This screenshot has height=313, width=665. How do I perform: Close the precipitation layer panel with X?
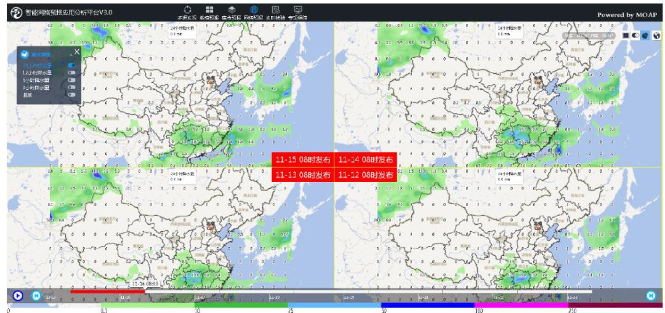[x=77, y=52]
